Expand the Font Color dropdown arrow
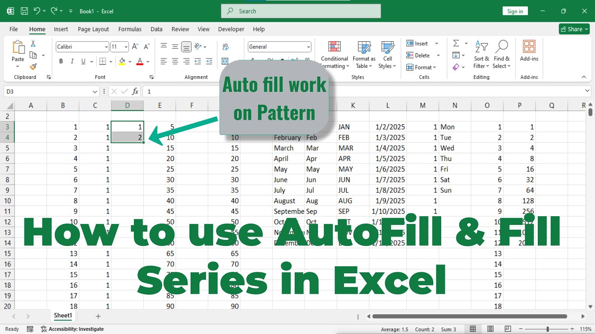Viewport: 595px width, 334px height. 148,61
